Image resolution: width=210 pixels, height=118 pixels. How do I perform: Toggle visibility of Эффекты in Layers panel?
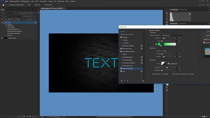click(6, 25)
